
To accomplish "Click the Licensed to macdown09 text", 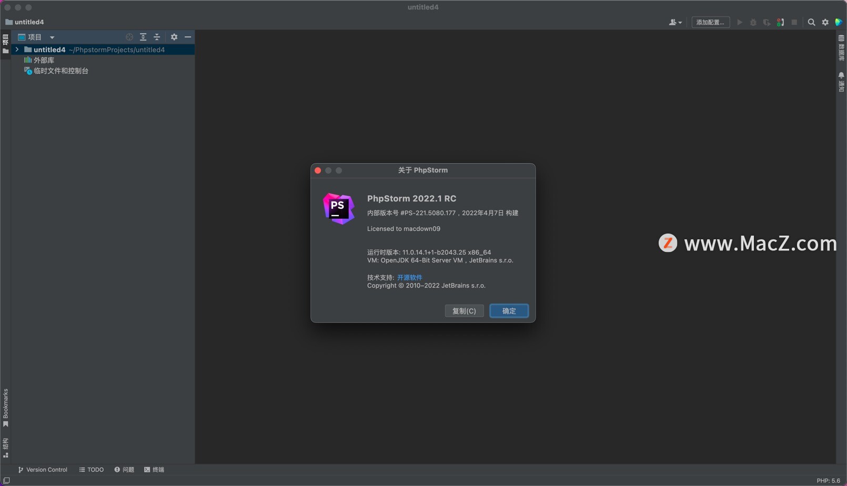I will [404, 229].
